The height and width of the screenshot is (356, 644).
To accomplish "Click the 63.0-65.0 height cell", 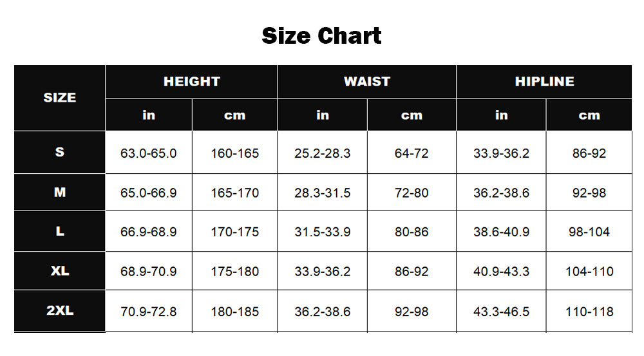I will 149,153.
